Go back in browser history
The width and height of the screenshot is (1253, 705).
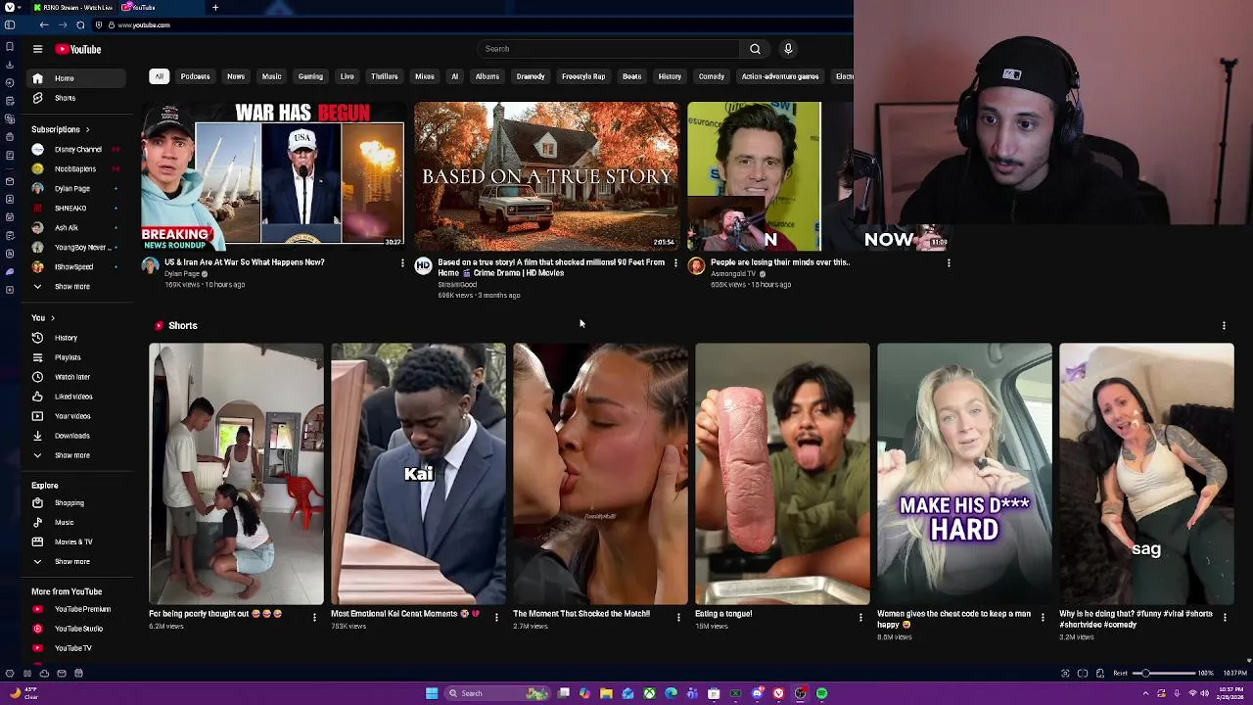(44, 24)
